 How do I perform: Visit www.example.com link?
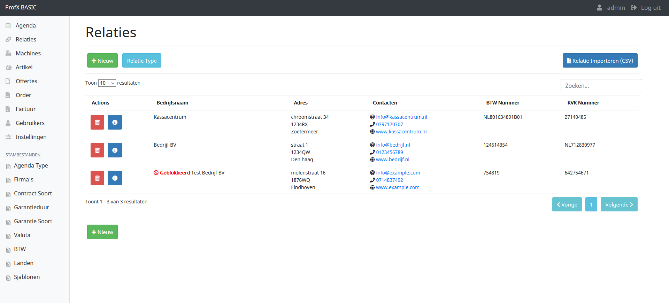pos(398,187)
